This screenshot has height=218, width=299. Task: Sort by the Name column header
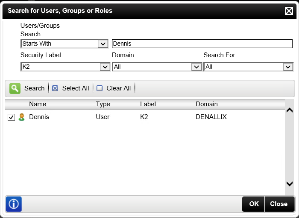pyautogui.click(x=38, y=104)
